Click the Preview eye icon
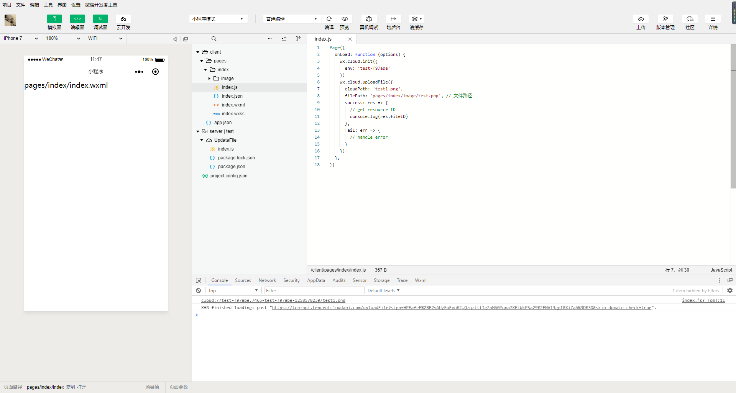 pyautogui.click(x=345, y=19)
